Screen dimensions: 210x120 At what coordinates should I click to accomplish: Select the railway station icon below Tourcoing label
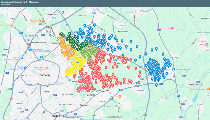pyautogui.click(x=48, y=86)
